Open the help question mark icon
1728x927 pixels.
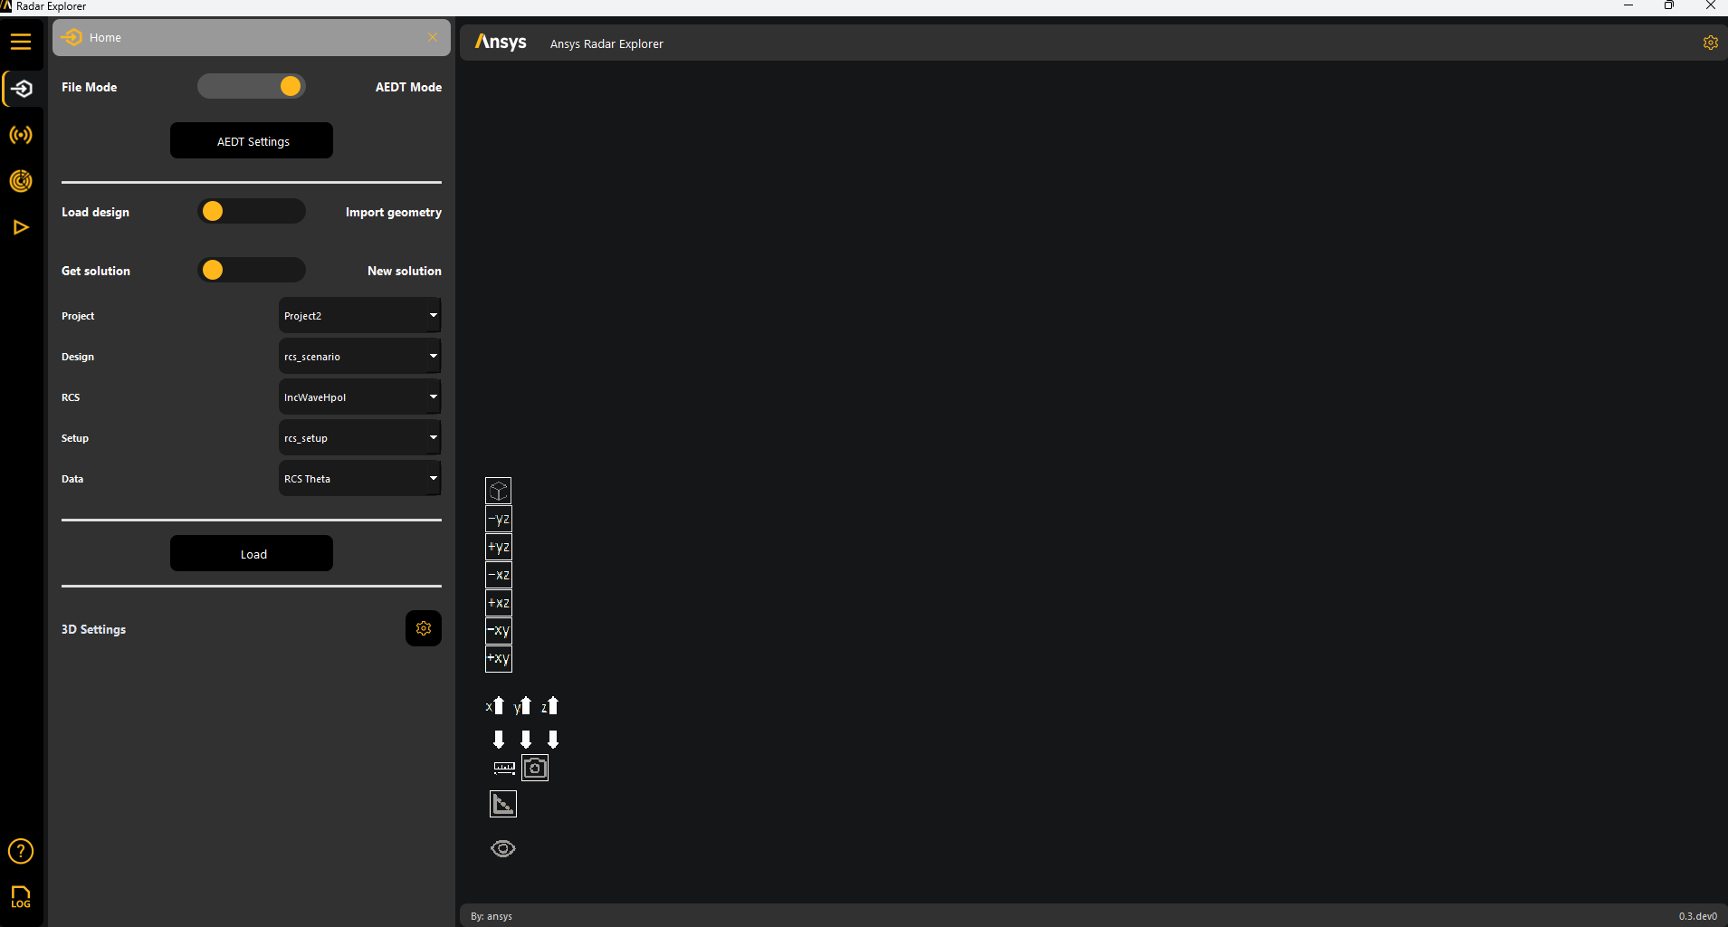click(x=21, y=851)
